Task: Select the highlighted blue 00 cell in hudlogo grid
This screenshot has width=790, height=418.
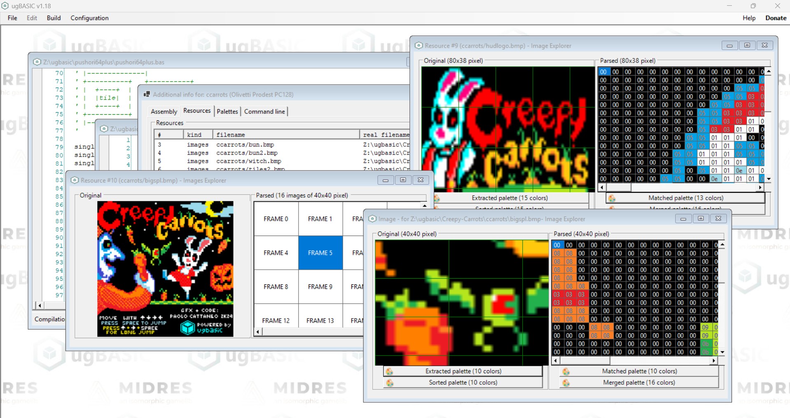Action: click(603, 72)
